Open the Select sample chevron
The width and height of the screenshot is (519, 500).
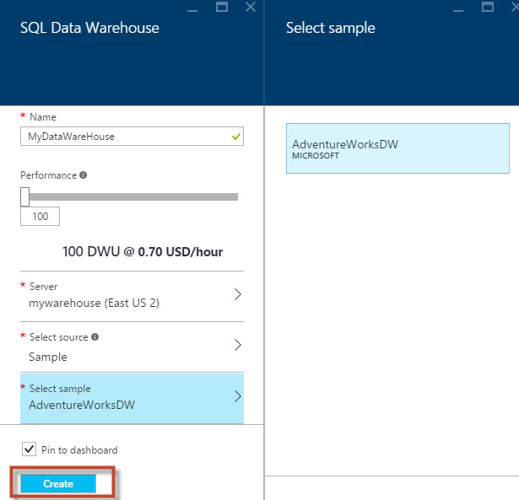[x=237, y=397]
